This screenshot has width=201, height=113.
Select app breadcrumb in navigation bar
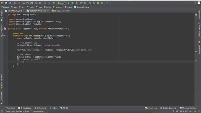(14, 7)
